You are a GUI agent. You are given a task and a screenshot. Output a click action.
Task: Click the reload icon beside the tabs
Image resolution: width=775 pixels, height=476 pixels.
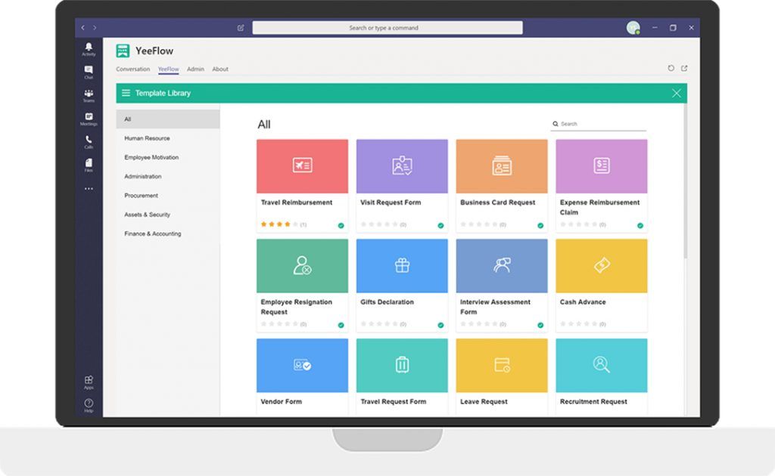point(671,68)
